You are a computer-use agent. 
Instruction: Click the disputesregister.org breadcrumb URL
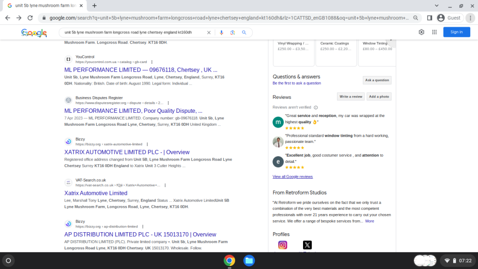click(119, 103)
